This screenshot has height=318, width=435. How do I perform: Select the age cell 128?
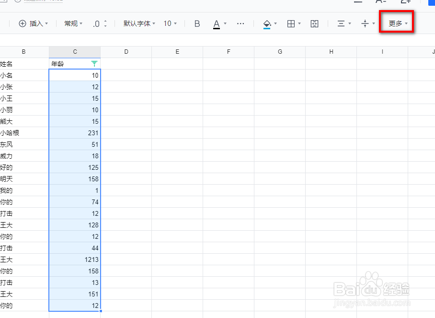point(75,225)
